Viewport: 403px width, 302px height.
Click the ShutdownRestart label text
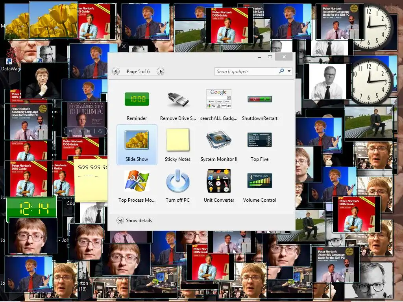tap(260, 118)
